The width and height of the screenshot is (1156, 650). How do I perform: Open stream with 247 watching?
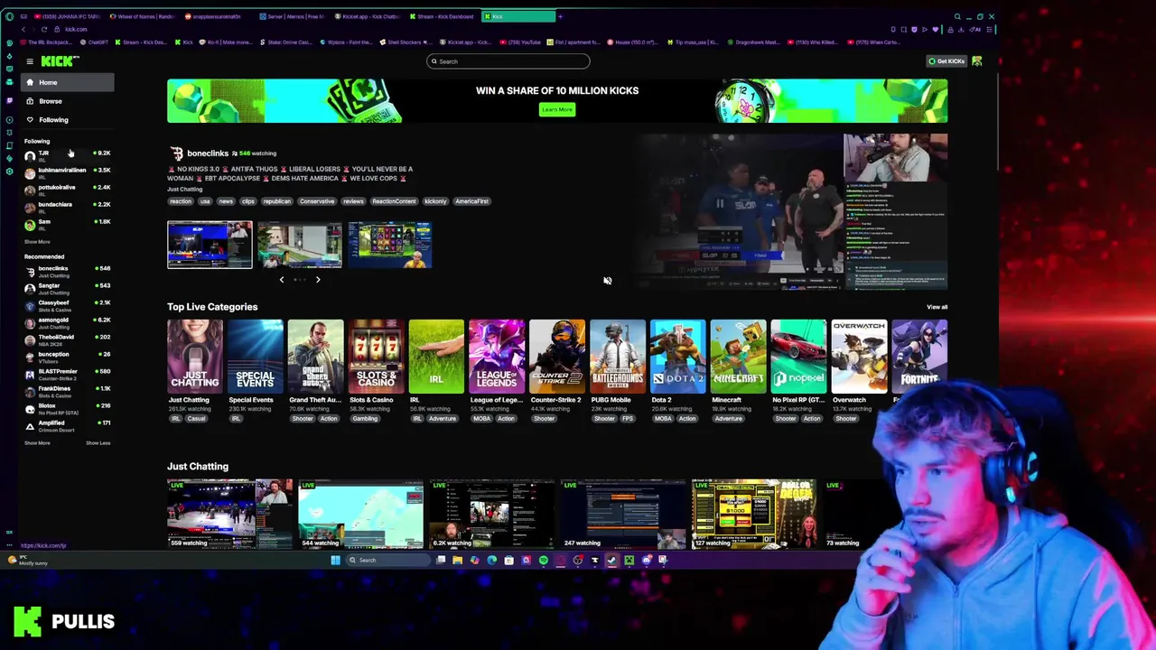623,514
